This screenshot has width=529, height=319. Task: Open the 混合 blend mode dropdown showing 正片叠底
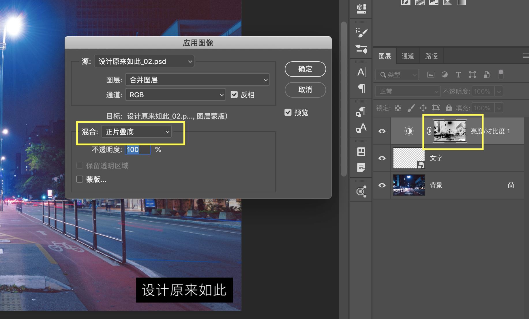136,131
